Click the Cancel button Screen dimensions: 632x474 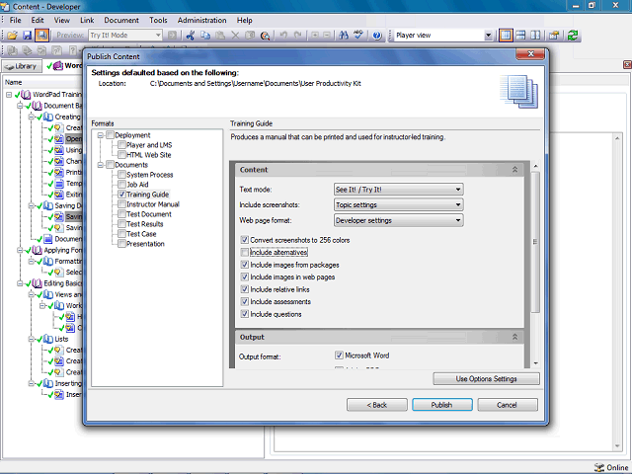(x=508, y=405)
